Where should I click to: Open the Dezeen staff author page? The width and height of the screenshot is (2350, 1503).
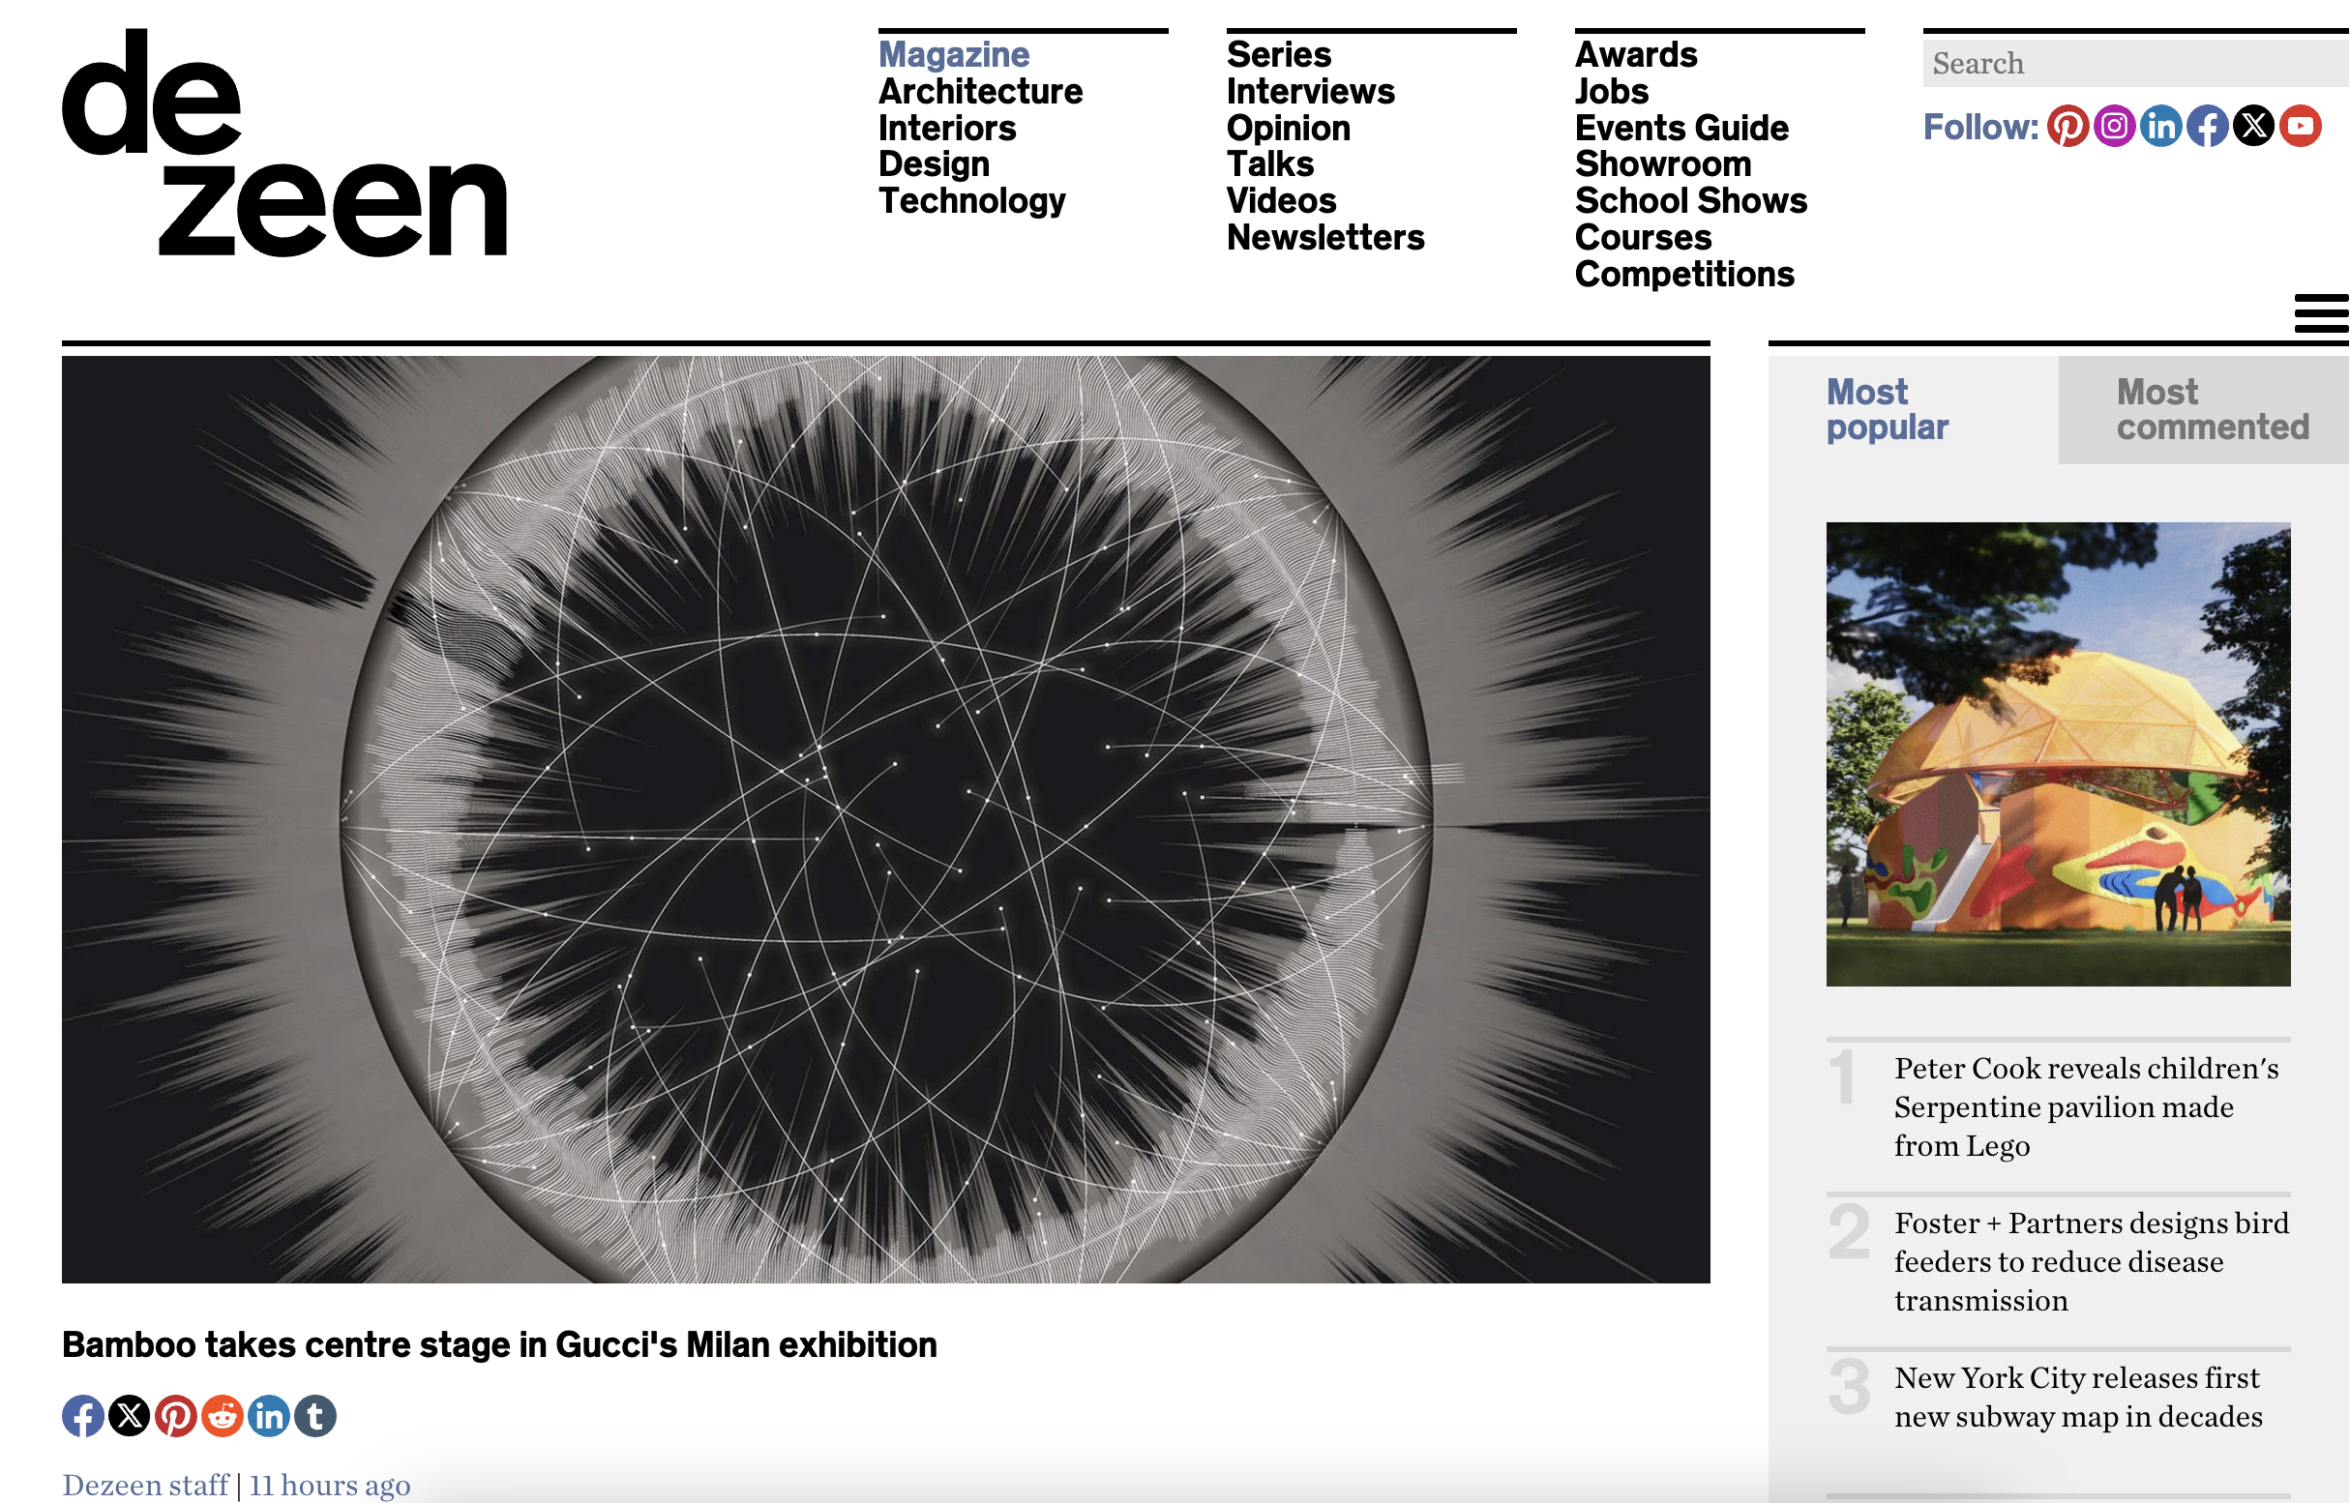click(145, 1486)
